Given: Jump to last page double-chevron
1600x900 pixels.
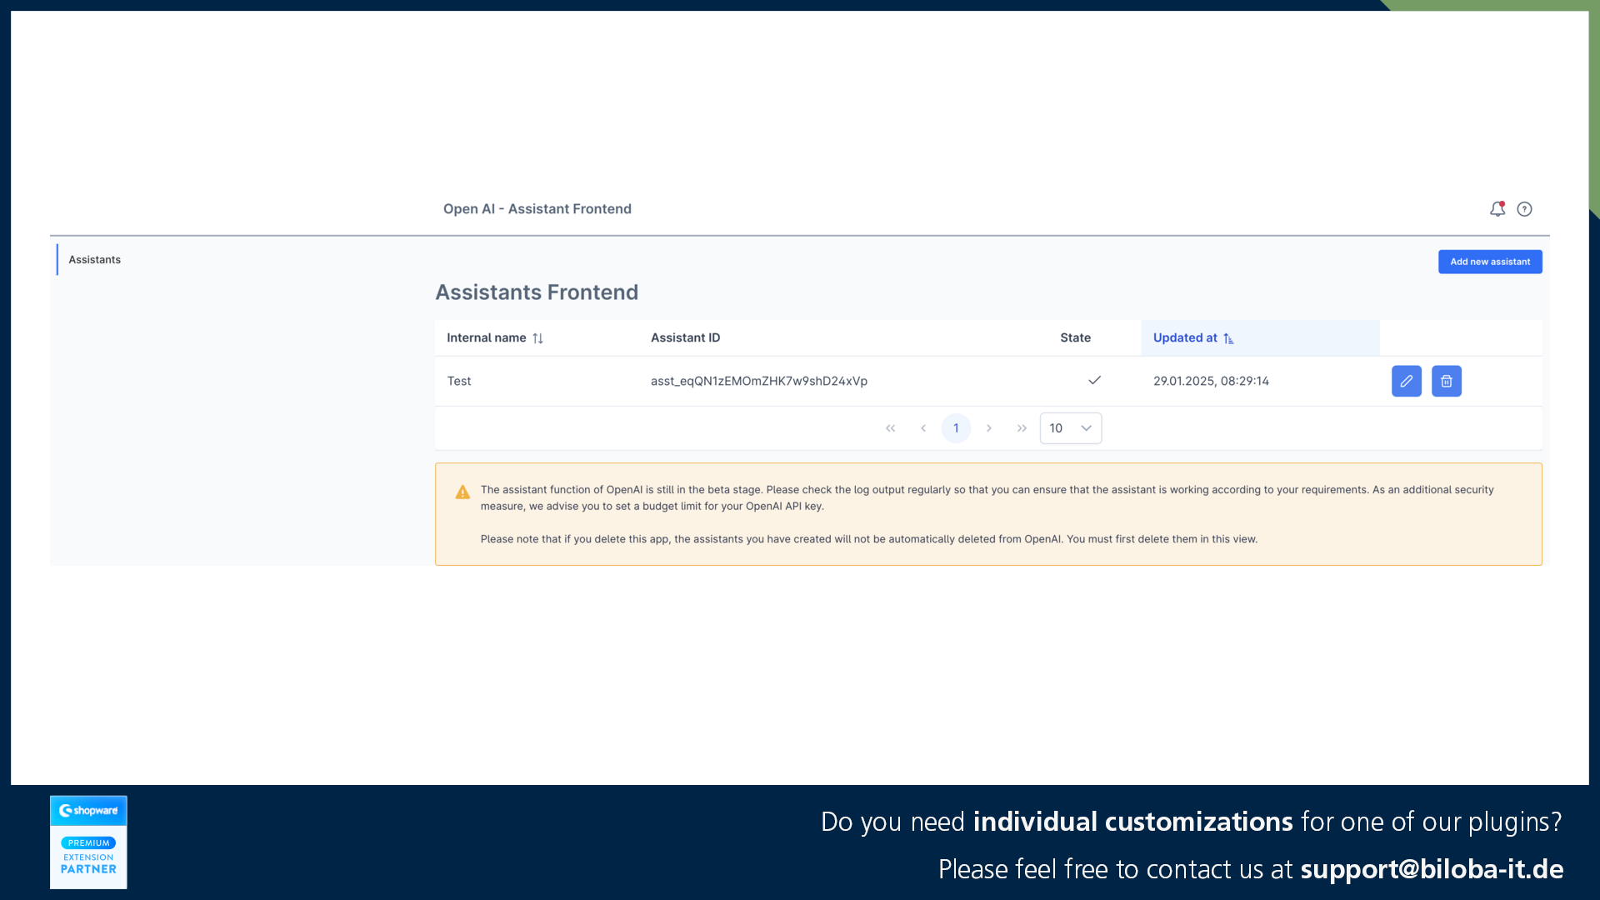Looking at the screenshot, I should coord(1022,428).
